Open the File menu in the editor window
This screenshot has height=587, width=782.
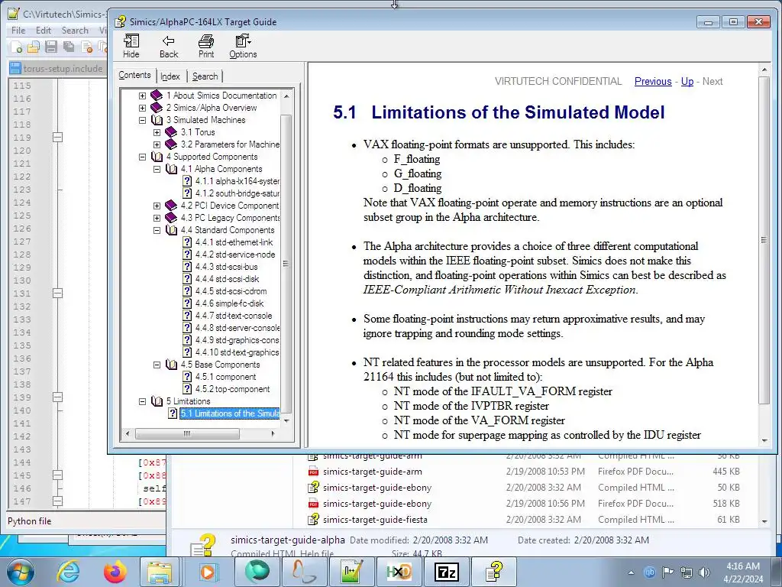pyautogui.click(x=18, y=31)
